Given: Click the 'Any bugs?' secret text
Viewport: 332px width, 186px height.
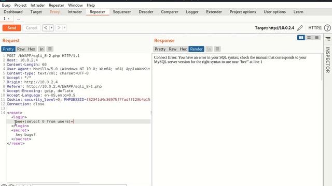Looking at the screenshot, I should 25,134.
